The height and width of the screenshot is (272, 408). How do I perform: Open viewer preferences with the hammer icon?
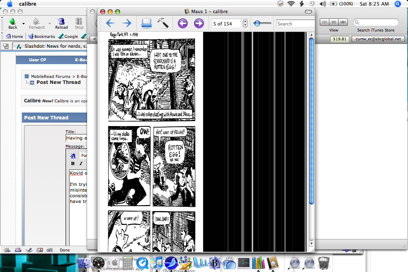tap(163, 23)
